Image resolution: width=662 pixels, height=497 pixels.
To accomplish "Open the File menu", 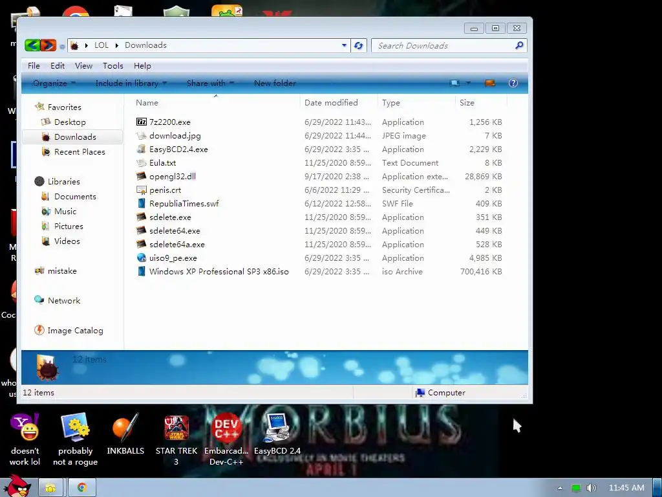I will click(x=34, y=65).
